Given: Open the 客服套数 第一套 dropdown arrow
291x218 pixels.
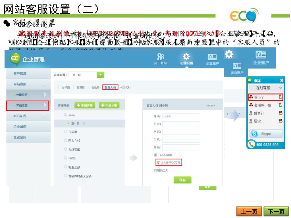Looking at the screenshot, I should 100,75.
